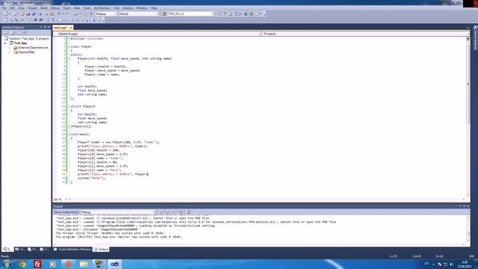
Task: Click the 'system("PAUSE");' code line
Action: 91,178
